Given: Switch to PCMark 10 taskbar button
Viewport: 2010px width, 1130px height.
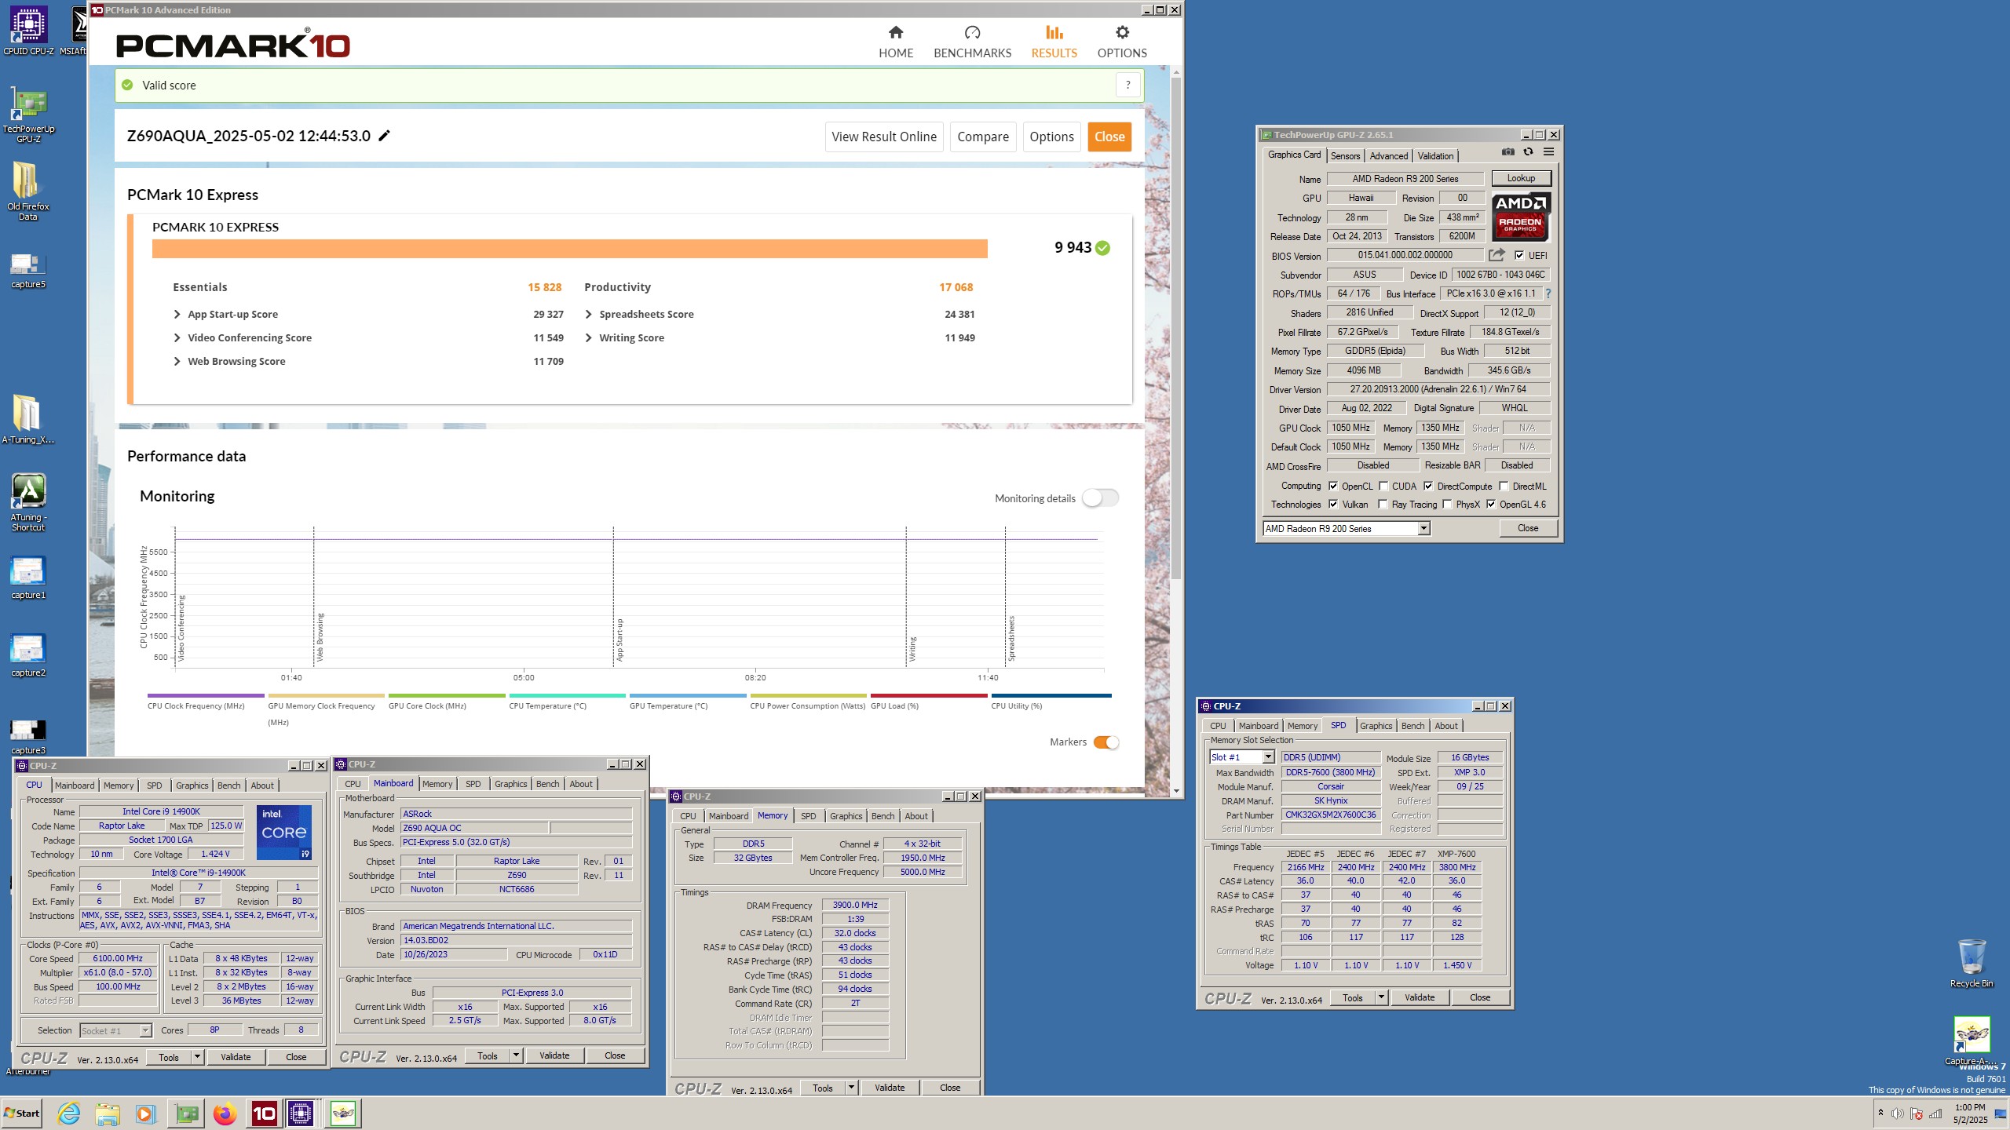Looking at the screenshot, I should pos(264,1114).
